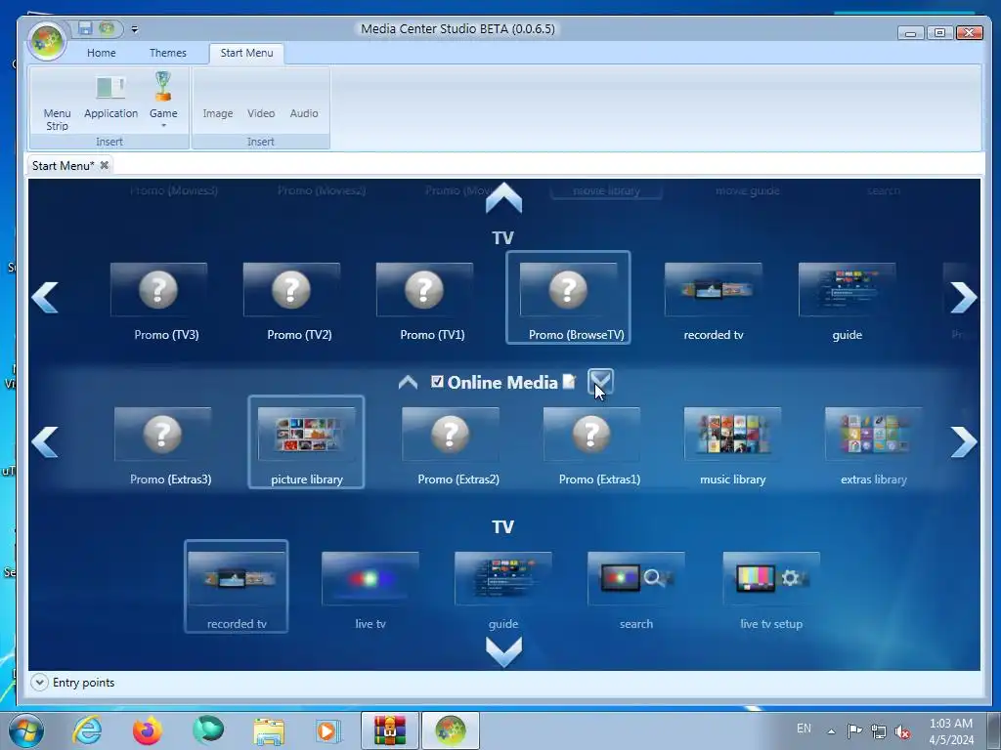Launch Firefox from the taskbar
1001x750 pixels.
click(x=148, y=730)
